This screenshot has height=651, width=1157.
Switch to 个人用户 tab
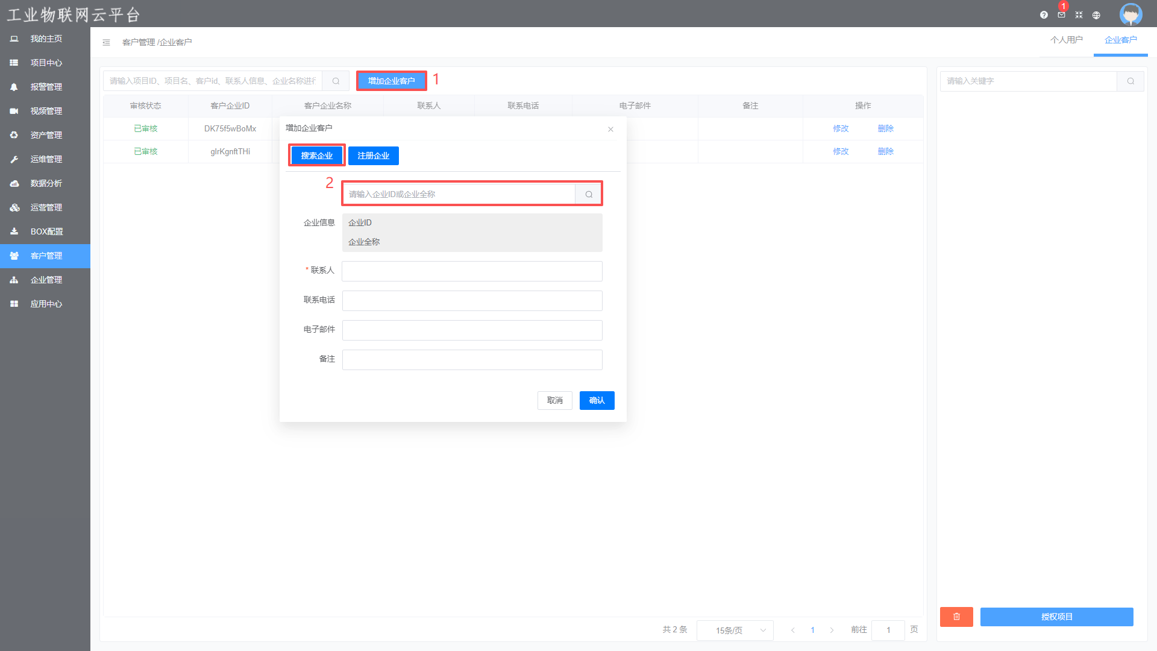coord(1066,40)
